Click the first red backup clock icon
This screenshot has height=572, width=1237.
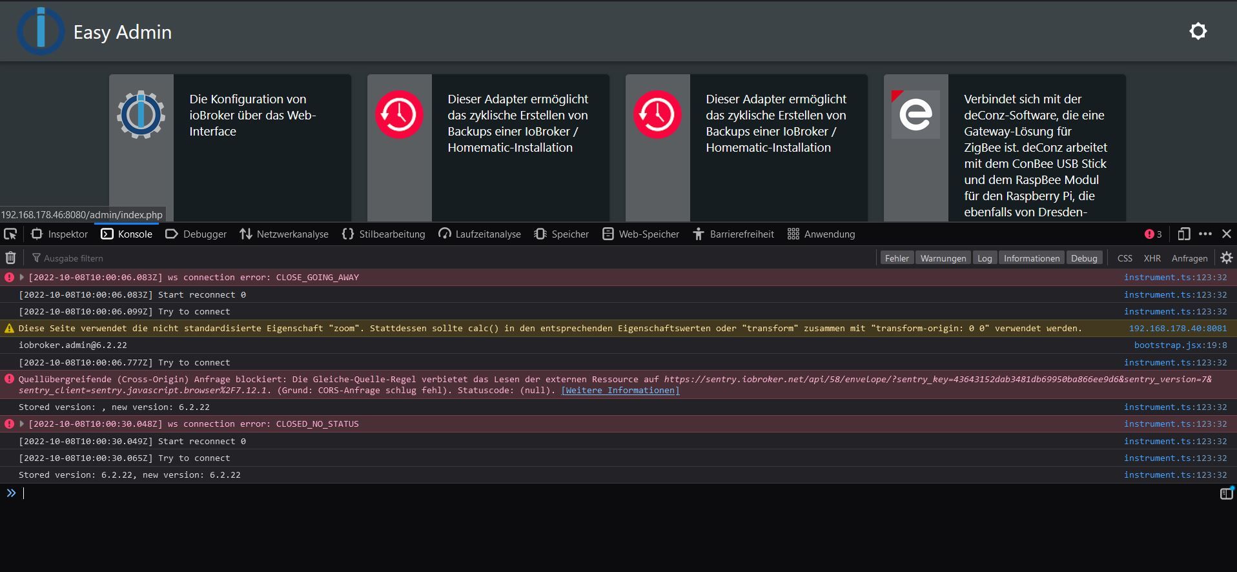click(x=399, y=115)
